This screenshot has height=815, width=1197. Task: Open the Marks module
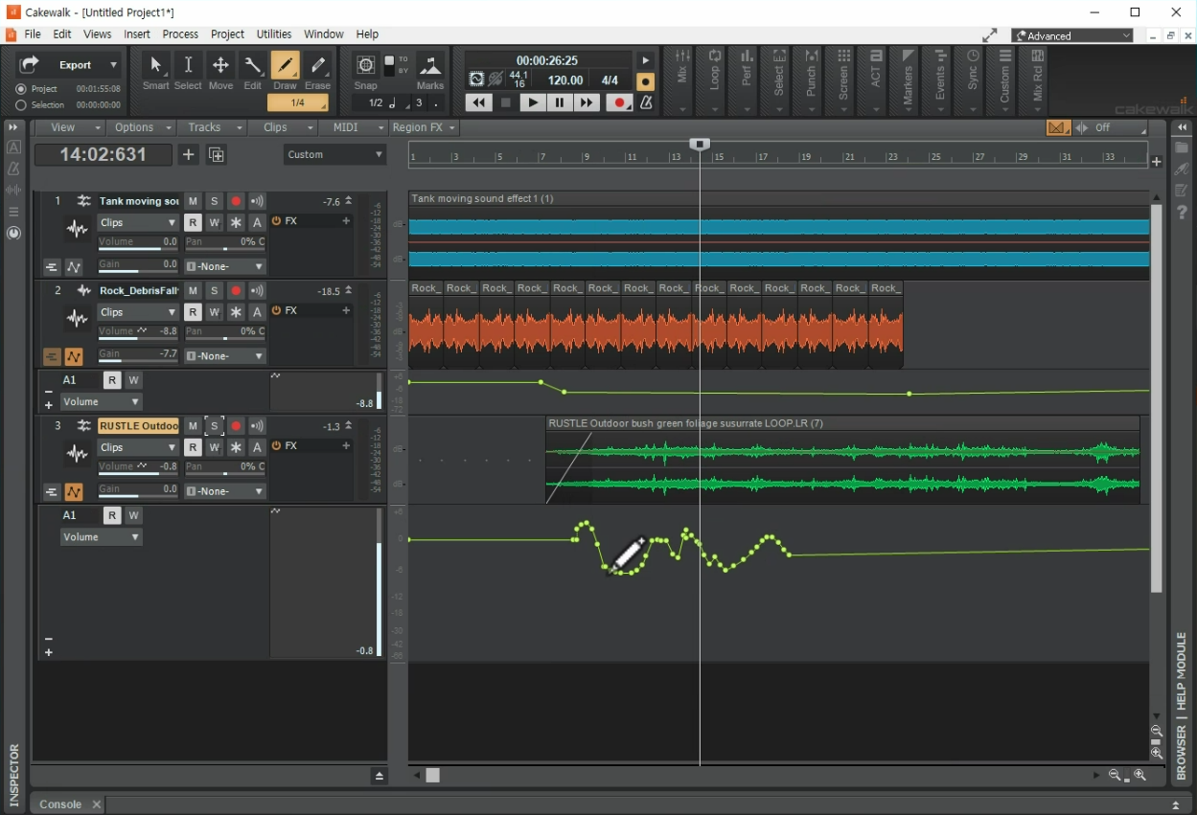(x=430, y=71)
